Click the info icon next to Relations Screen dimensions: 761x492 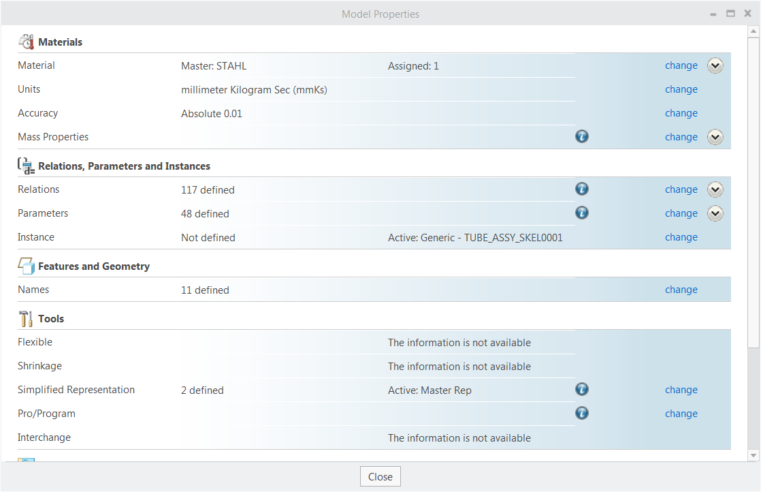pyautogui.click(x=581, y=189)
